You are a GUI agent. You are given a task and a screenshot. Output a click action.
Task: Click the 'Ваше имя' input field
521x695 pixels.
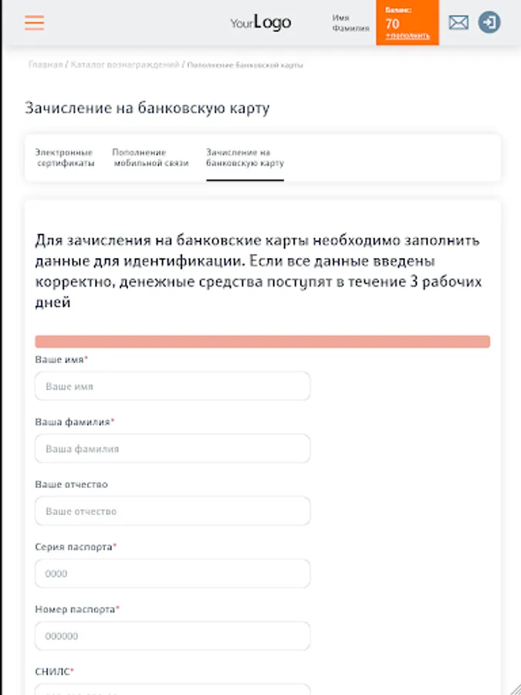click(x=172, y=386)
